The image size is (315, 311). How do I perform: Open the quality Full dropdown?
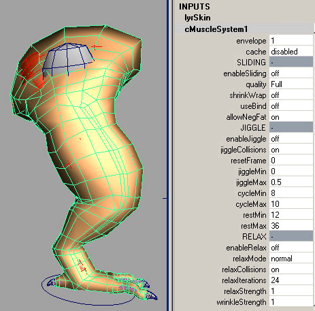point(291,84)
